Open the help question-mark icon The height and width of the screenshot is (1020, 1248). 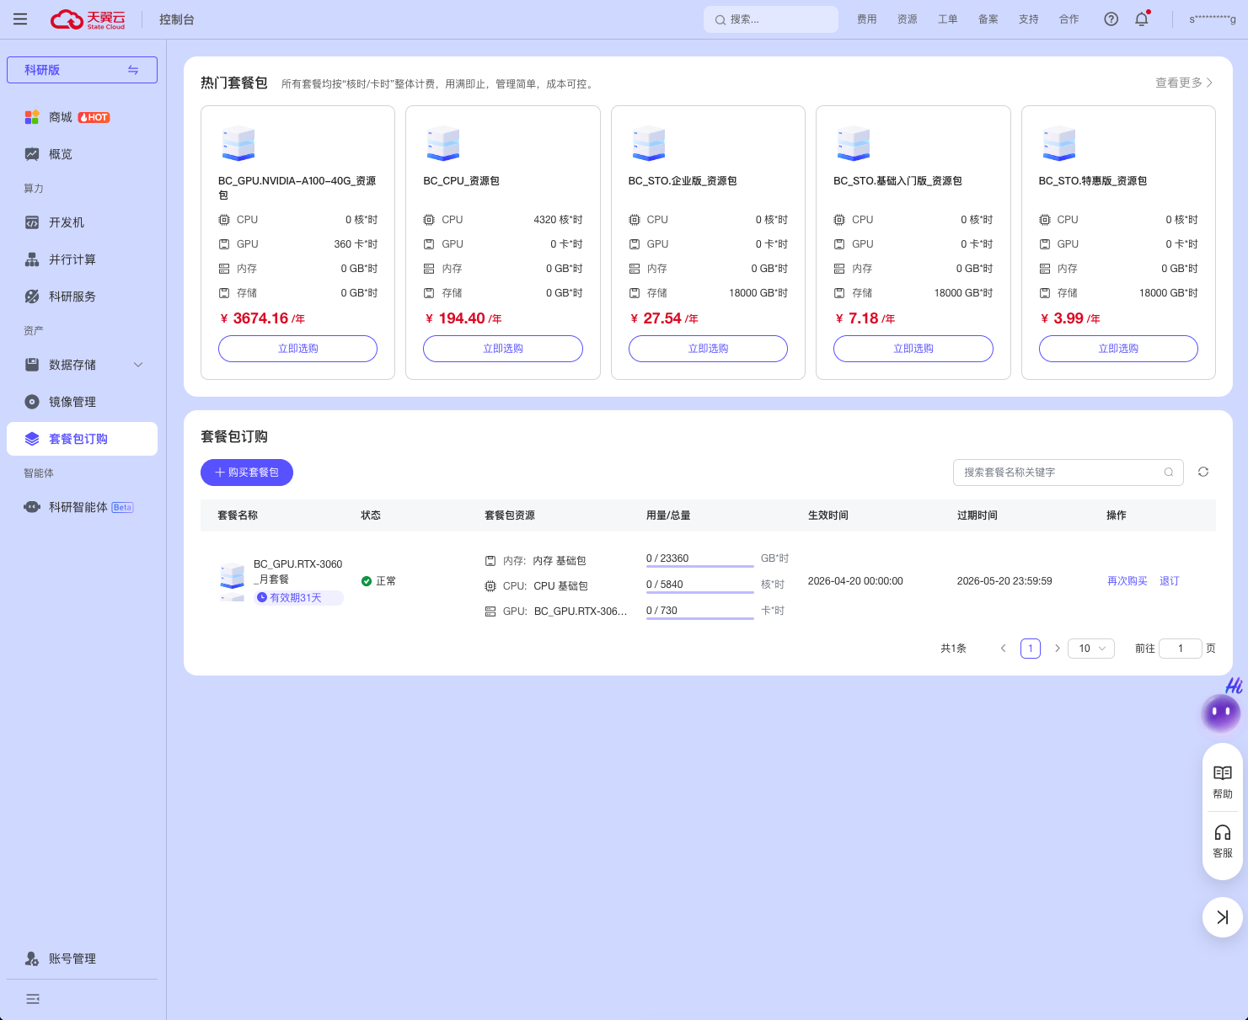(1111, 19)
